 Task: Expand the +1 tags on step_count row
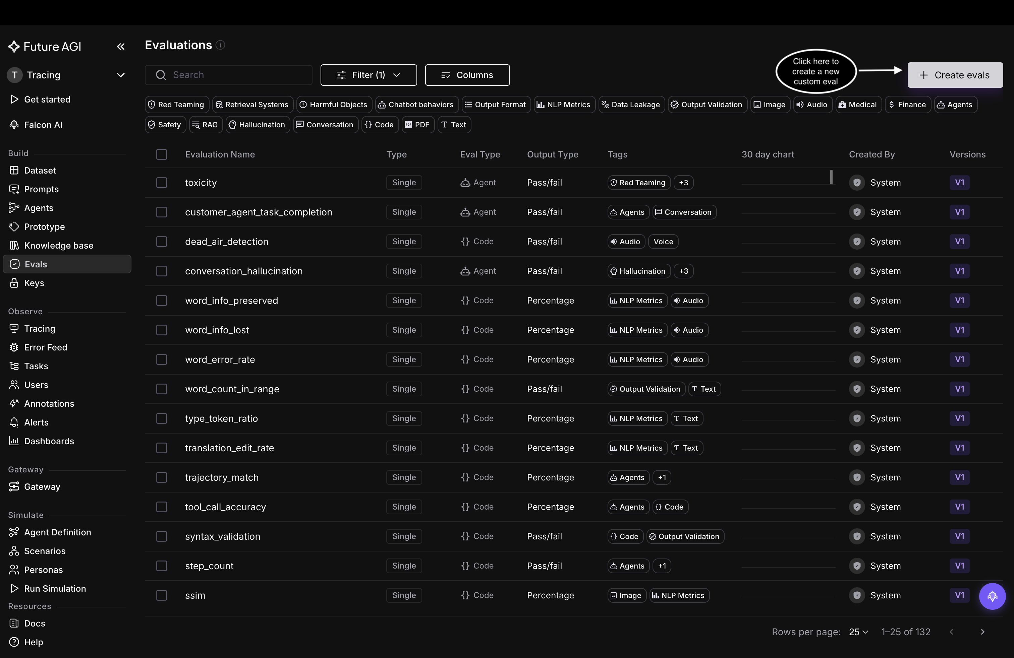click(662, 566)
